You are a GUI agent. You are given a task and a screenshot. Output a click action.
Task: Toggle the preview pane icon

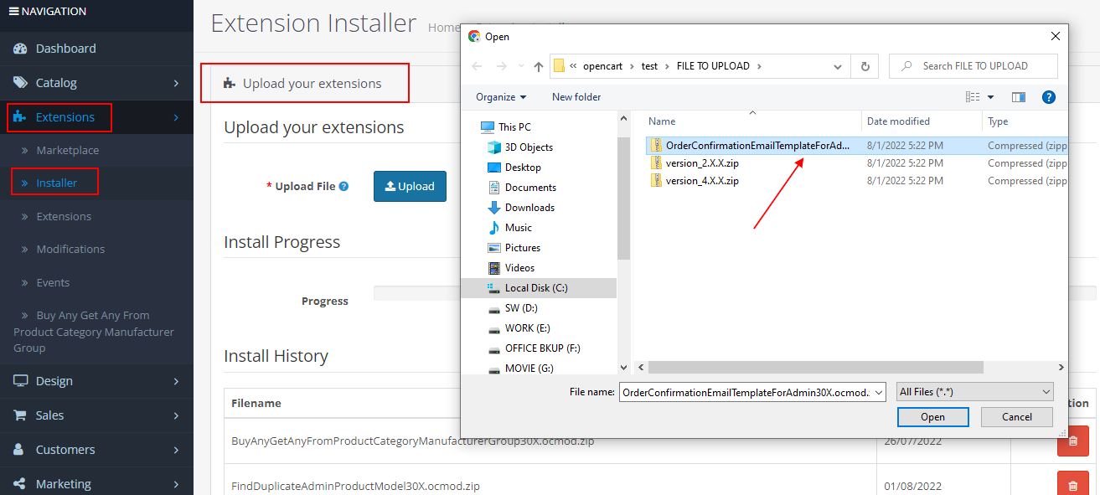coord(1018,97)
